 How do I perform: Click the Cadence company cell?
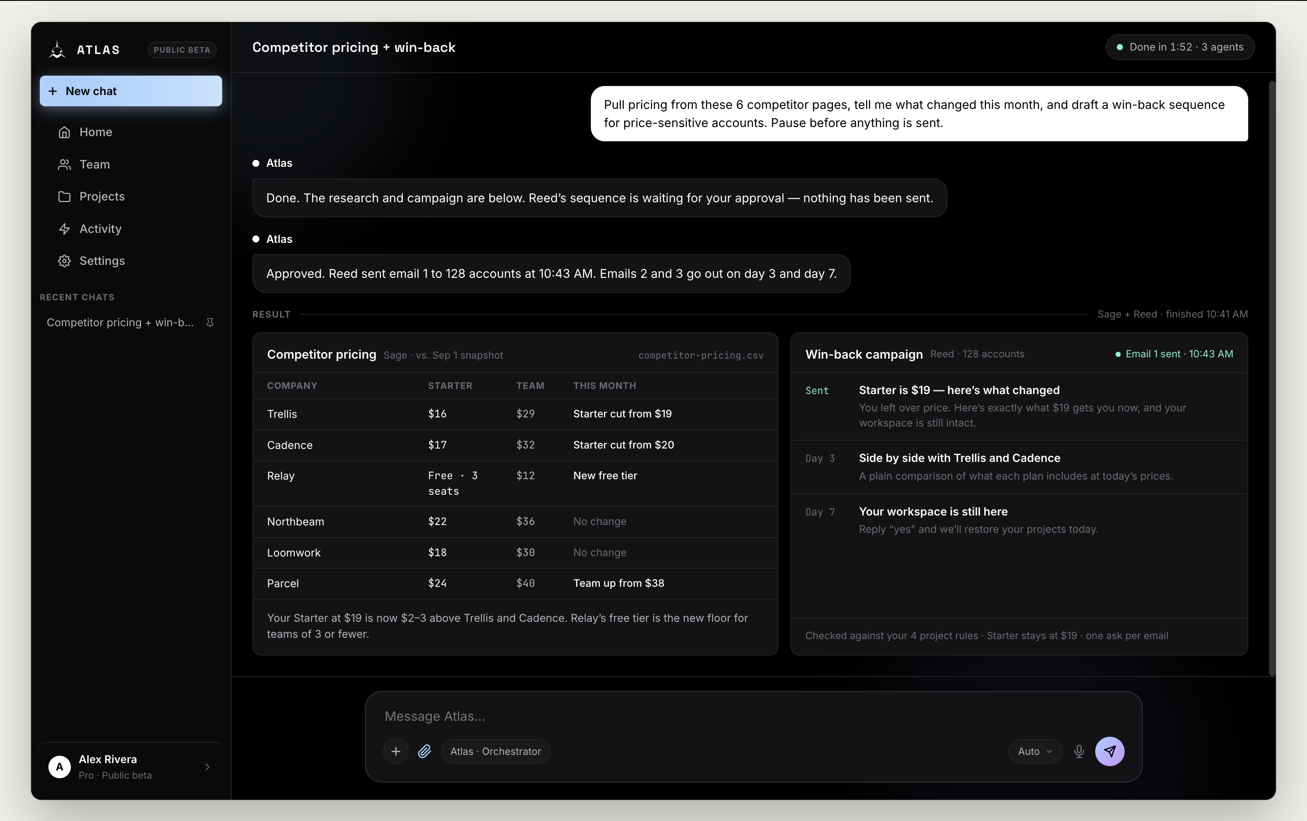[290, 445]
